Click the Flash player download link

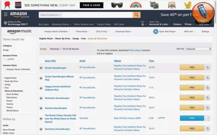(x=135, y=50)
